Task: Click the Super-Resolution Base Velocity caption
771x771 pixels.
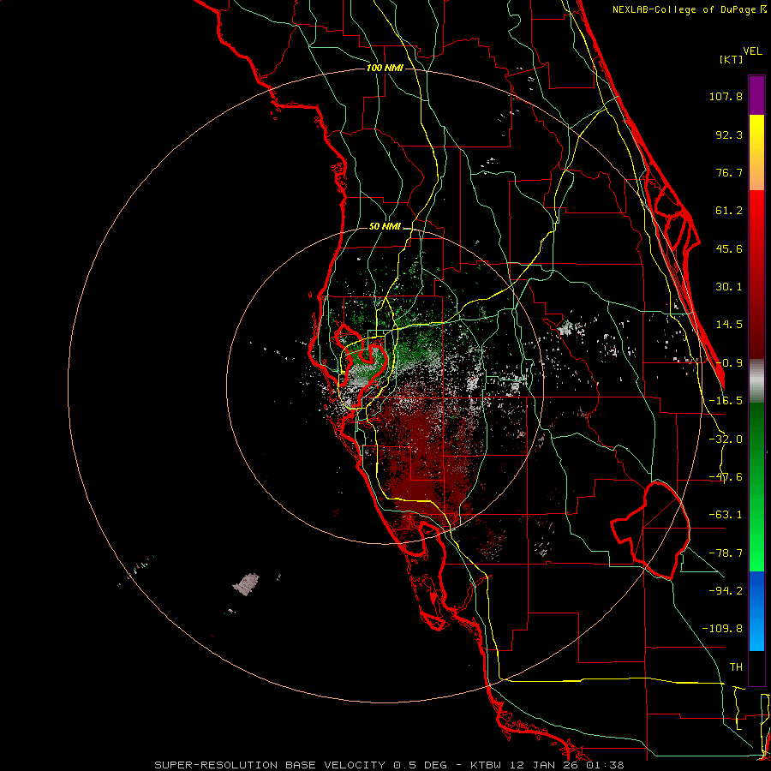Action: coord(389,765)
